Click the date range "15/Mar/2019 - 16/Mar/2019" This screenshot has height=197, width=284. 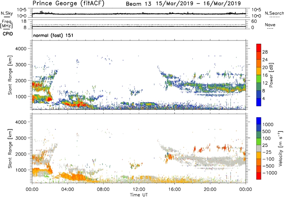[198, 4]
